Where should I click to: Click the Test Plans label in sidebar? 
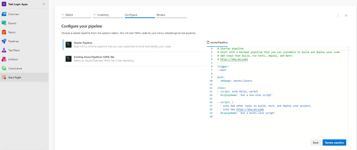tap(14, 50)
